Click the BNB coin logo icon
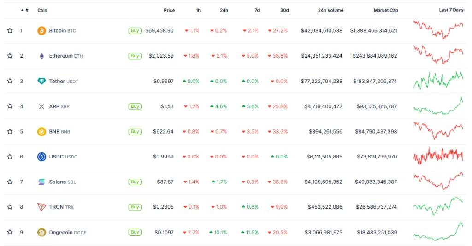The height and width of the screenshot is (246, 472). point(41,132)
